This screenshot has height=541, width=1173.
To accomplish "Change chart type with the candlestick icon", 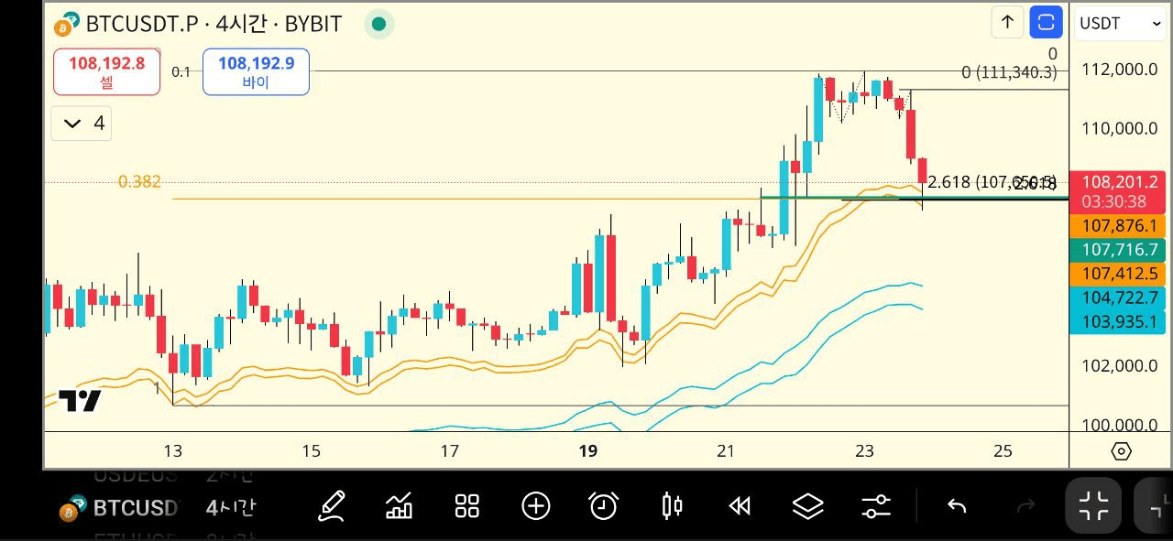I will coord(672,505).
